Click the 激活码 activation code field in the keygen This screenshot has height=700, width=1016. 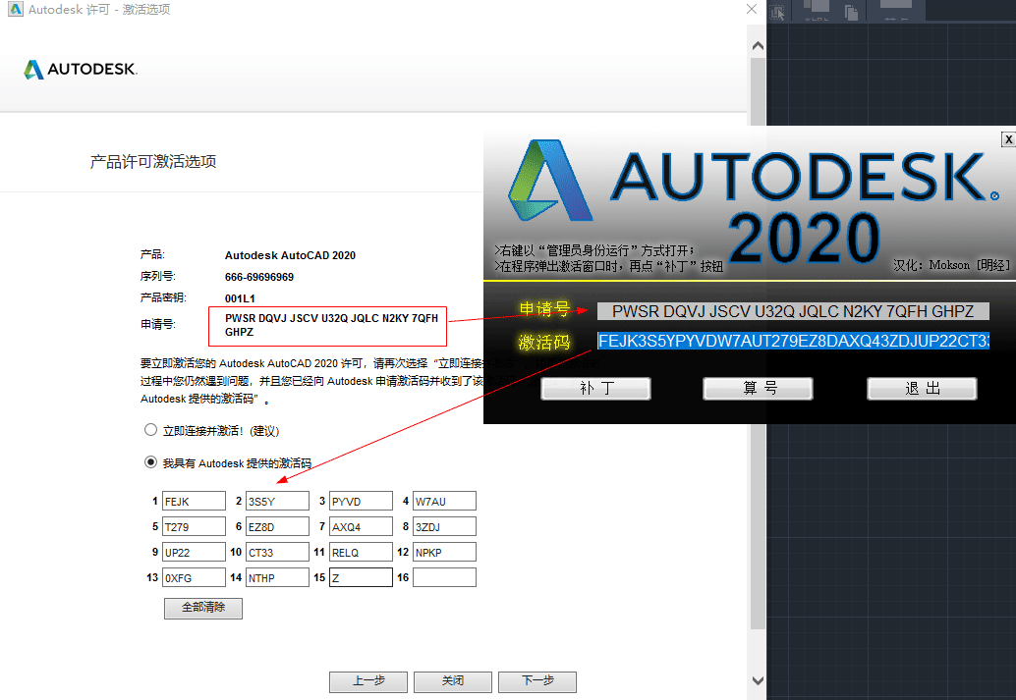pyautogui.click(x=796, y=342)
